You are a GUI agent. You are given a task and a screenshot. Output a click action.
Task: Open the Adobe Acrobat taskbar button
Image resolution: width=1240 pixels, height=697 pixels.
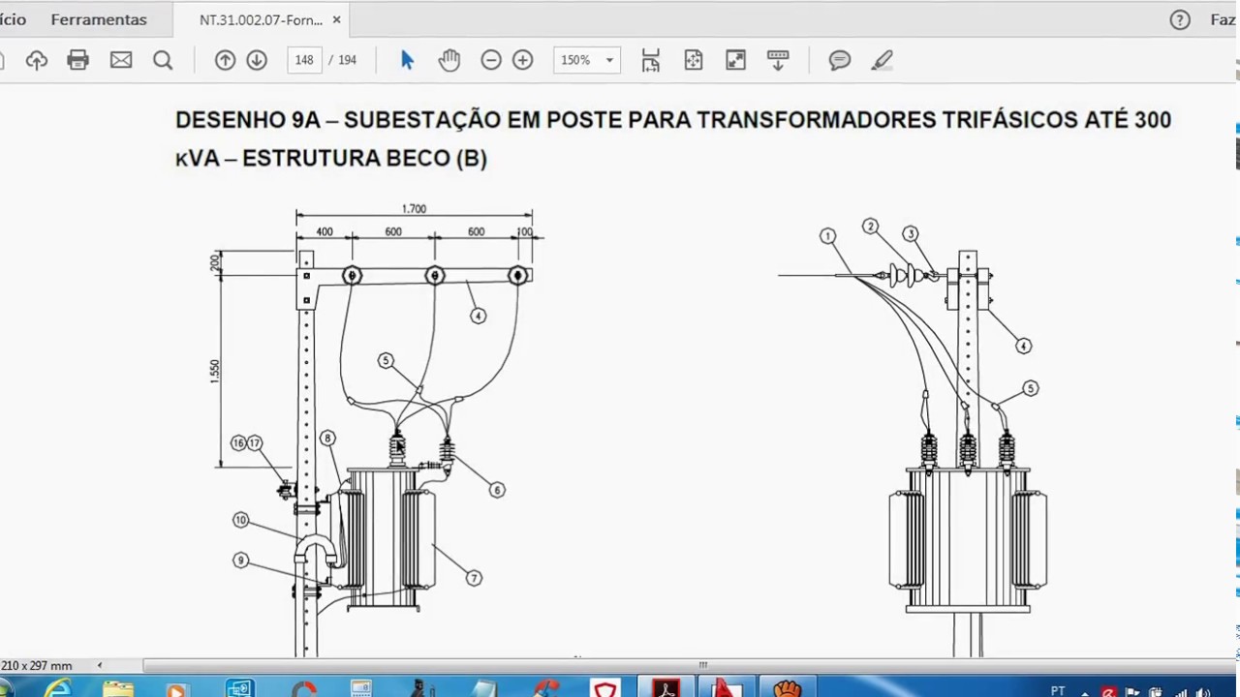pyautogui.click(x=666, y=689)
